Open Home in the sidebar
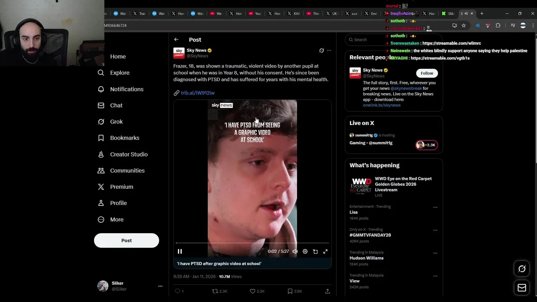Viewport: 537px width, 302px height. (x=118, y=57)
